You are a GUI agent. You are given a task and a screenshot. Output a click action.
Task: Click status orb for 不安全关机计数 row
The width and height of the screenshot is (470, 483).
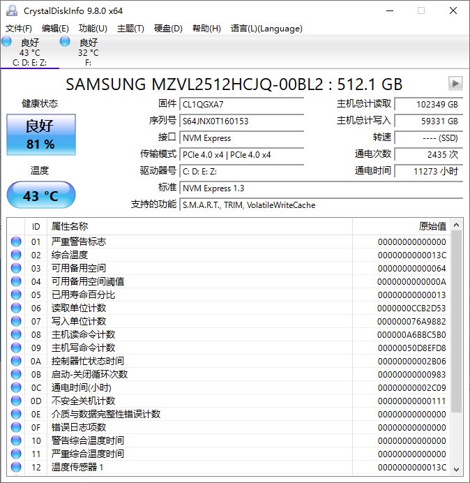(x=16, y=401)
